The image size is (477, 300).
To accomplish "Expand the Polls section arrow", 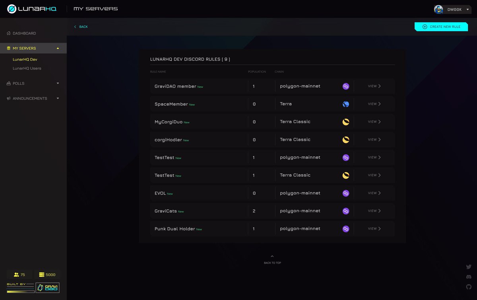I will pyautogui.click(x=58, y=84).
